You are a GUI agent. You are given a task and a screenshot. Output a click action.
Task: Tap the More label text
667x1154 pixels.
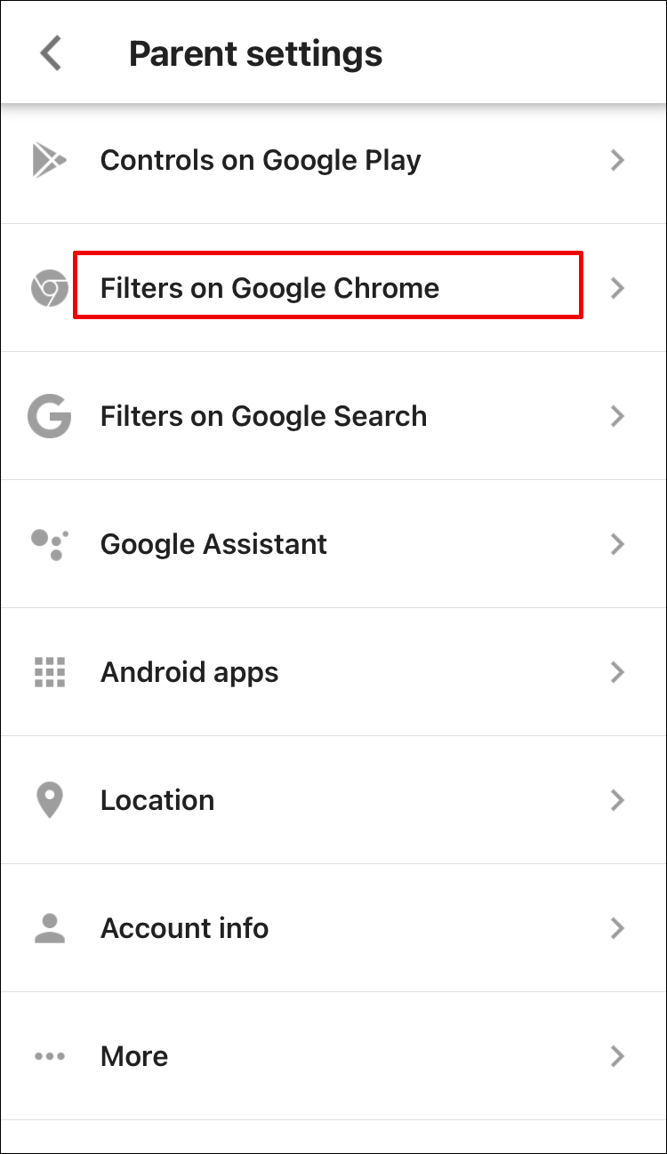tap(134, 1056)
